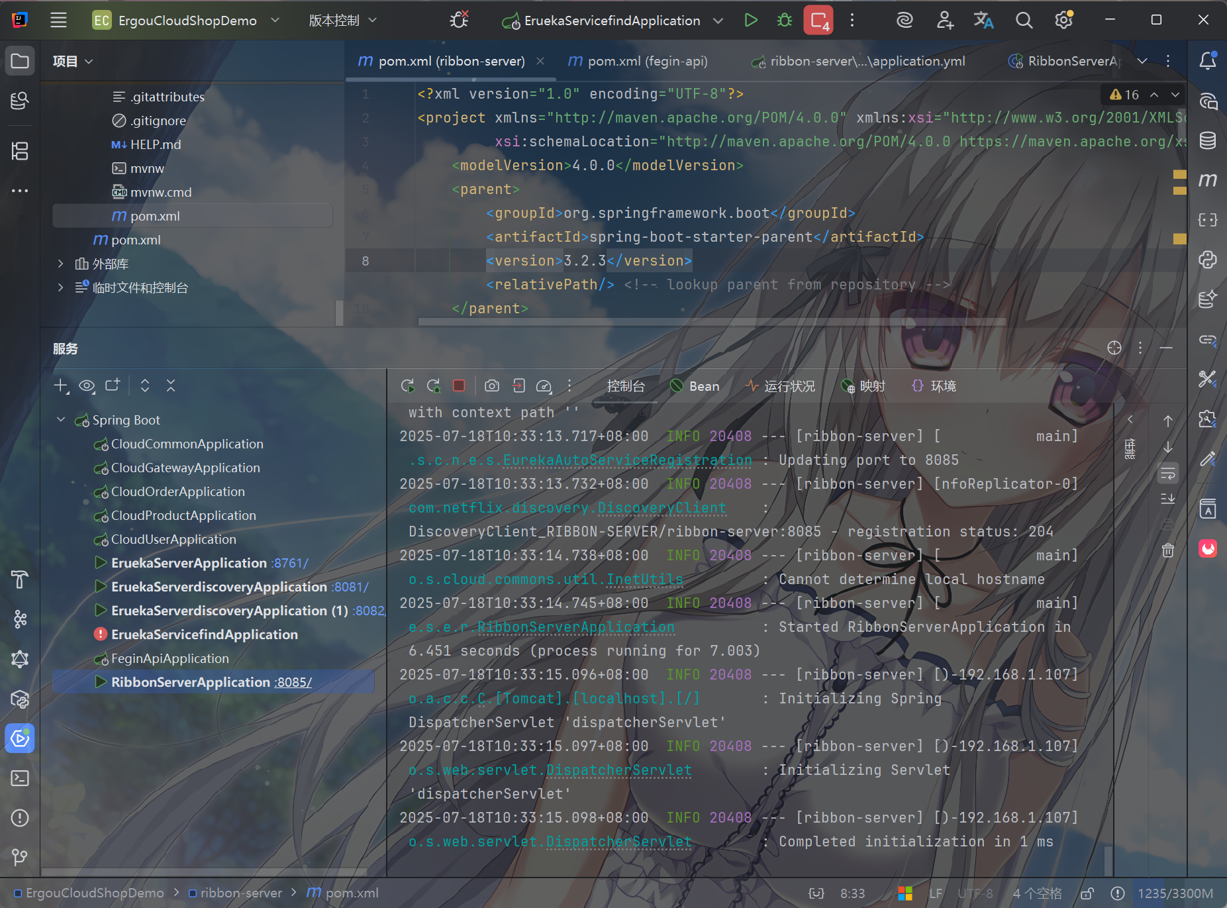
Task: Select the Bean tab
Action: pyautogui.click(x=695, y=386)
